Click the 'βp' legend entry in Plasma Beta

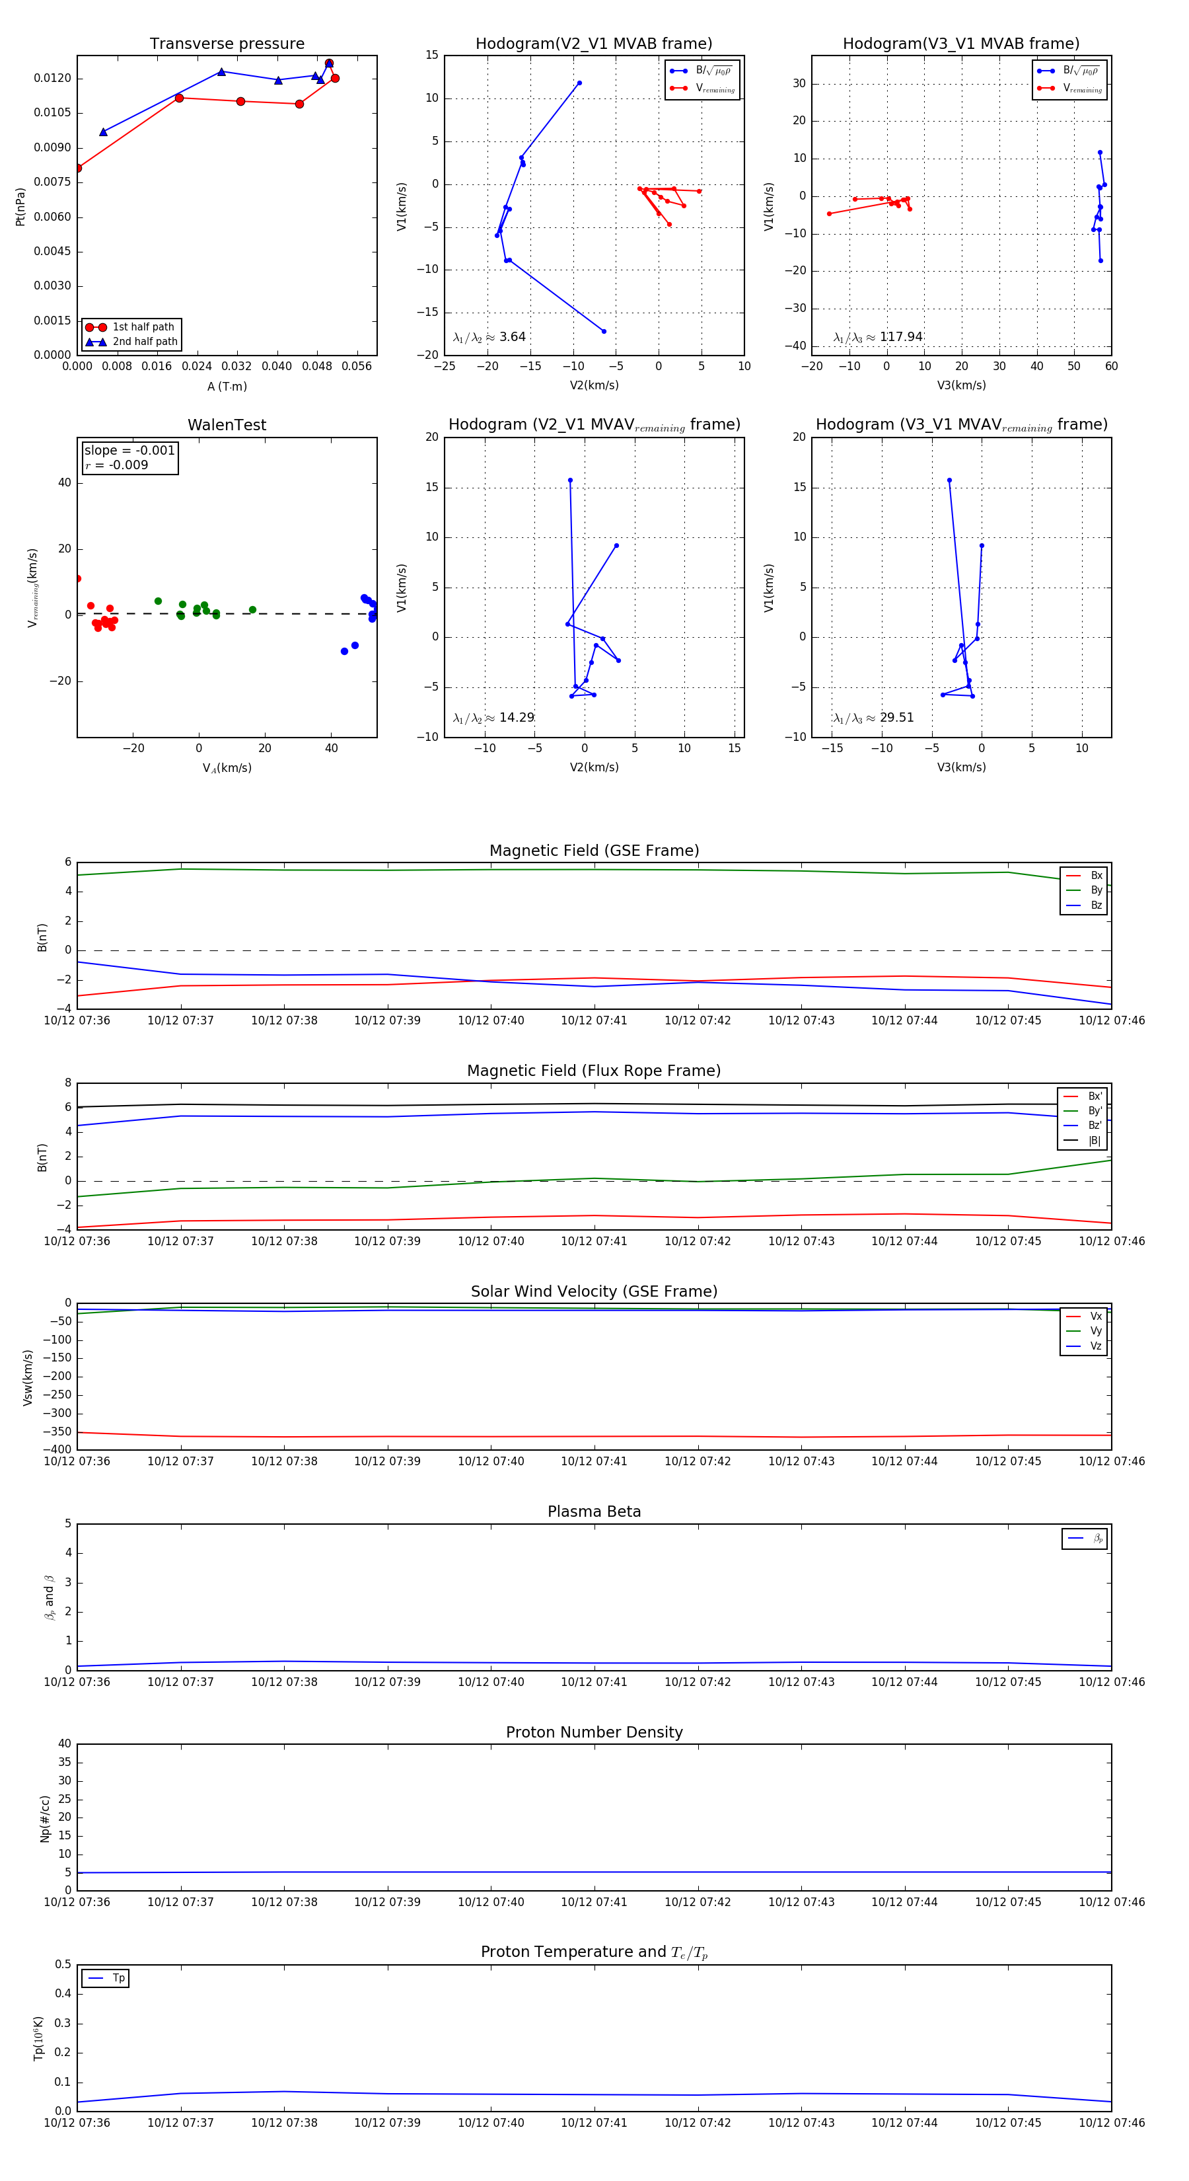pyautogui.click(x=1085, y=1539)
